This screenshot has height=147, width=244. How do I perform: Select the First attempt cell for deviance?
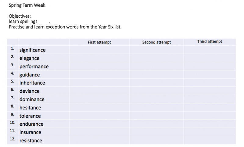pos(99,91)
